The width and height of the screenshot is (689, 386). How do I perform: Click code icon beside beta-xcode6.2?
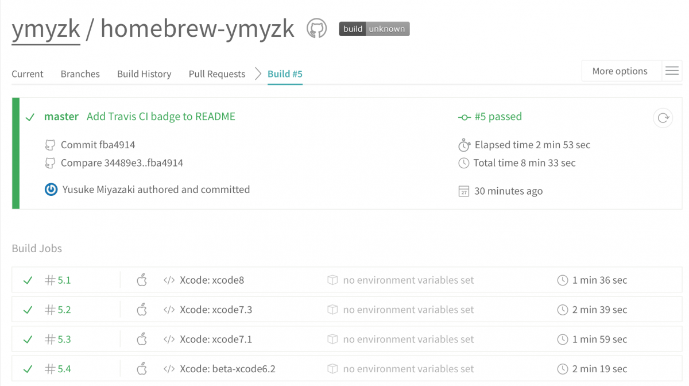(169, 369)
